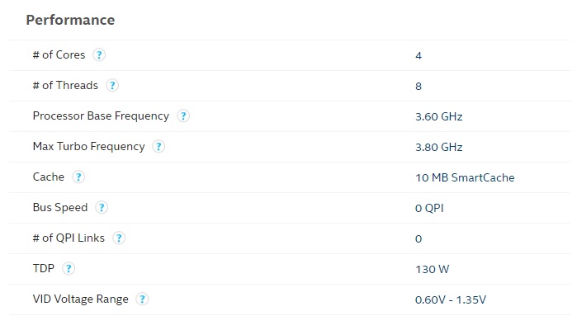This screenshot has width=577, height=330.
Task: Click the Max Turbo Frequency label text
Action: click(88, 147)
